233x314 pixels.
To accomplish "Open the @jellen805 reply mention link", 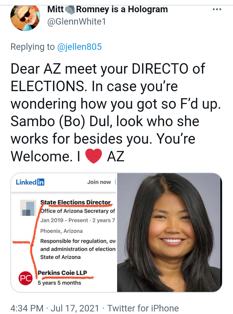I will (79, 47).
